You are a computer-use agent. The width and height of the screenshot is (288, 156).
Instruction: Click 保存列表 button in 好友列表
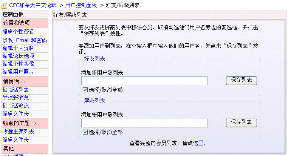242,81
